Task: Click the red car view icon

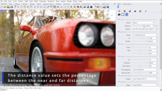Action: (58, 7)
